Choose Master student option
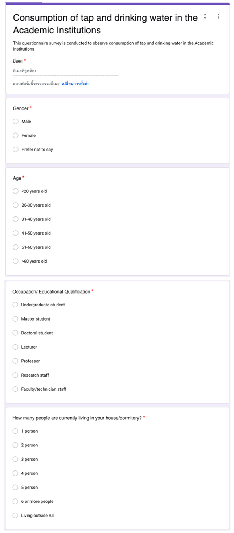 point(15,319)
